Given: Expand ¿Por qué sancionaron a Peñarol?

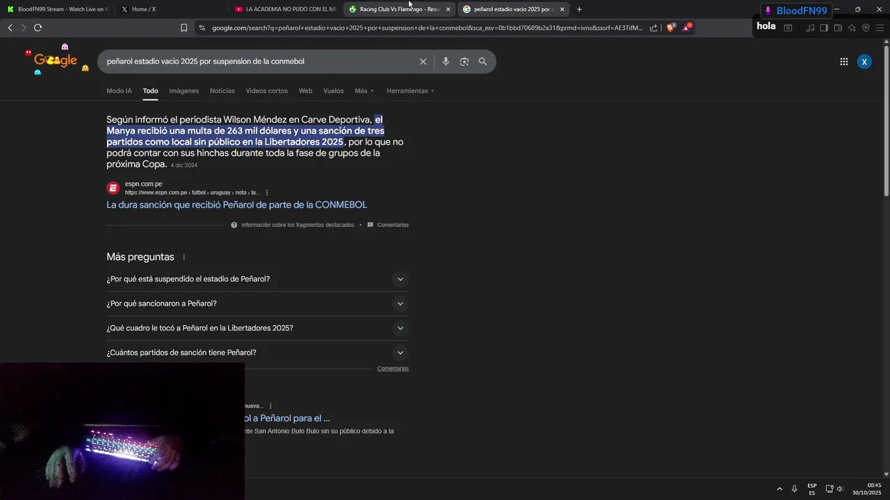Looking at the screenshot, I should click(257, 303).
